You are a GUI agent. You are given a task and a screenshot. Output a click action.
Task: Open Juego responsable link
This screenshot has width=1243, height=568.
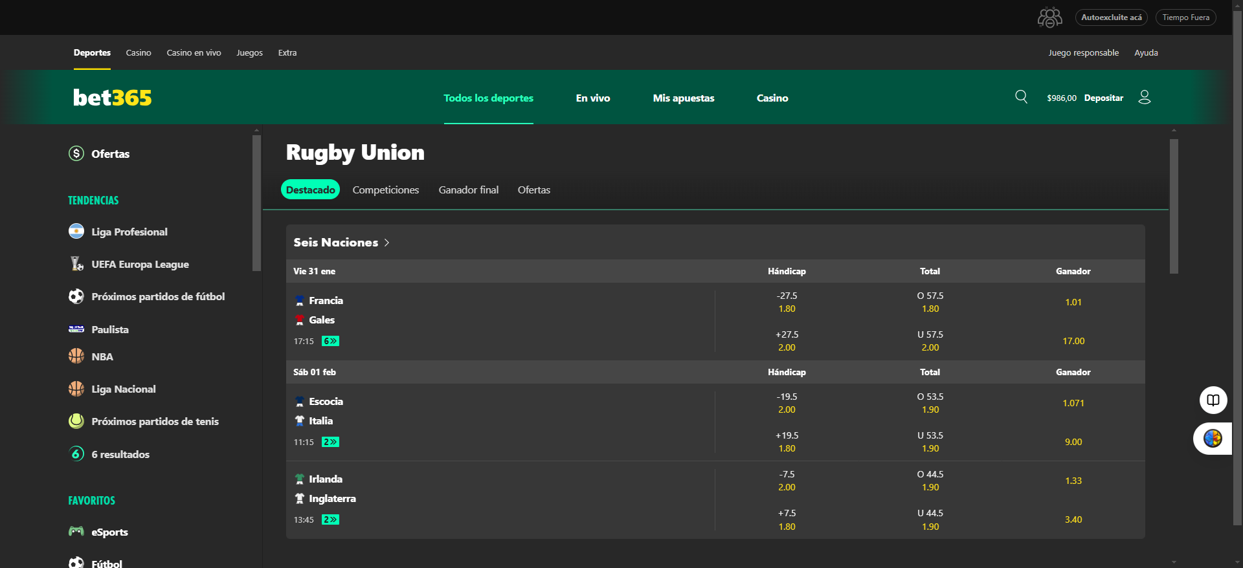[x=1084, y=52]
